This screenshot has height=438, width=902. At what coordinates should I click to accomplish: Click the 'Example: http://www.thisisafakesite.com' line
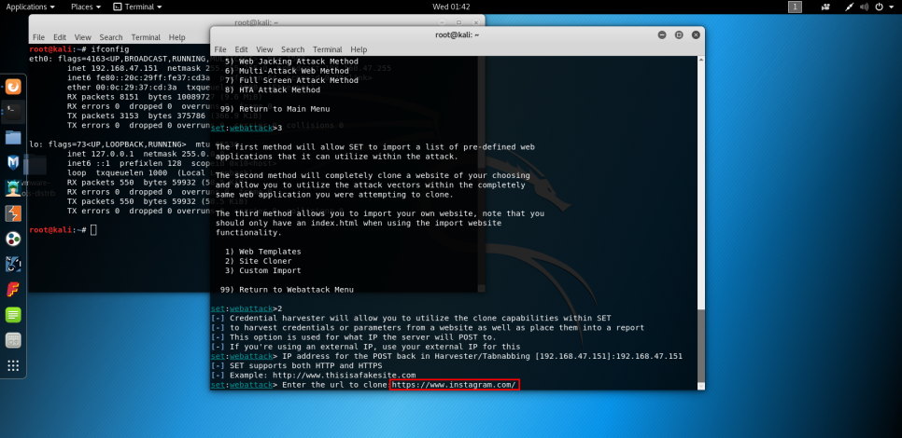pyautogui.click(x=313, y=375)
